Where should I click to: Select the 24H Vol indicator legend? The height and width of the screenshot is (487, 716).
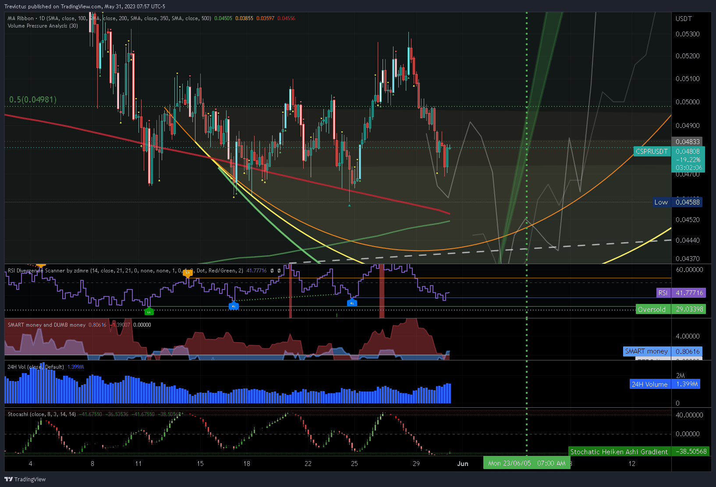[x=35, y=367]
